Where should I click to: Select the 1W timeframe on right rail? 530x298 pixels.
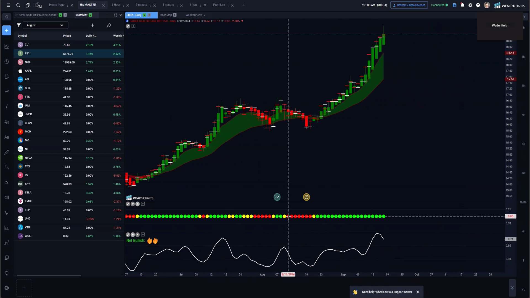coord(523,173)
